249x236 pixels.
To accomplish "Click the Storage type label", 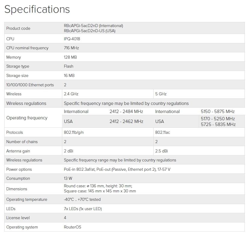I will tap(18, 66).
